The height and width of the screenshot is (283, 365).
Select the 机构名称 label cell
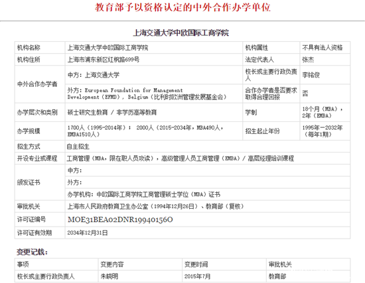click(40, 48)
